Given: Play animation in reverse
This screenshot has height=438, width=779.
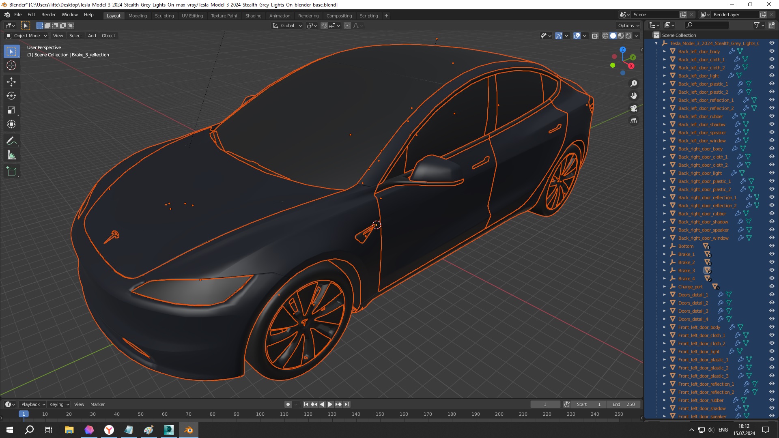Looking at the screenshot, I should click(x=322, y=404).
